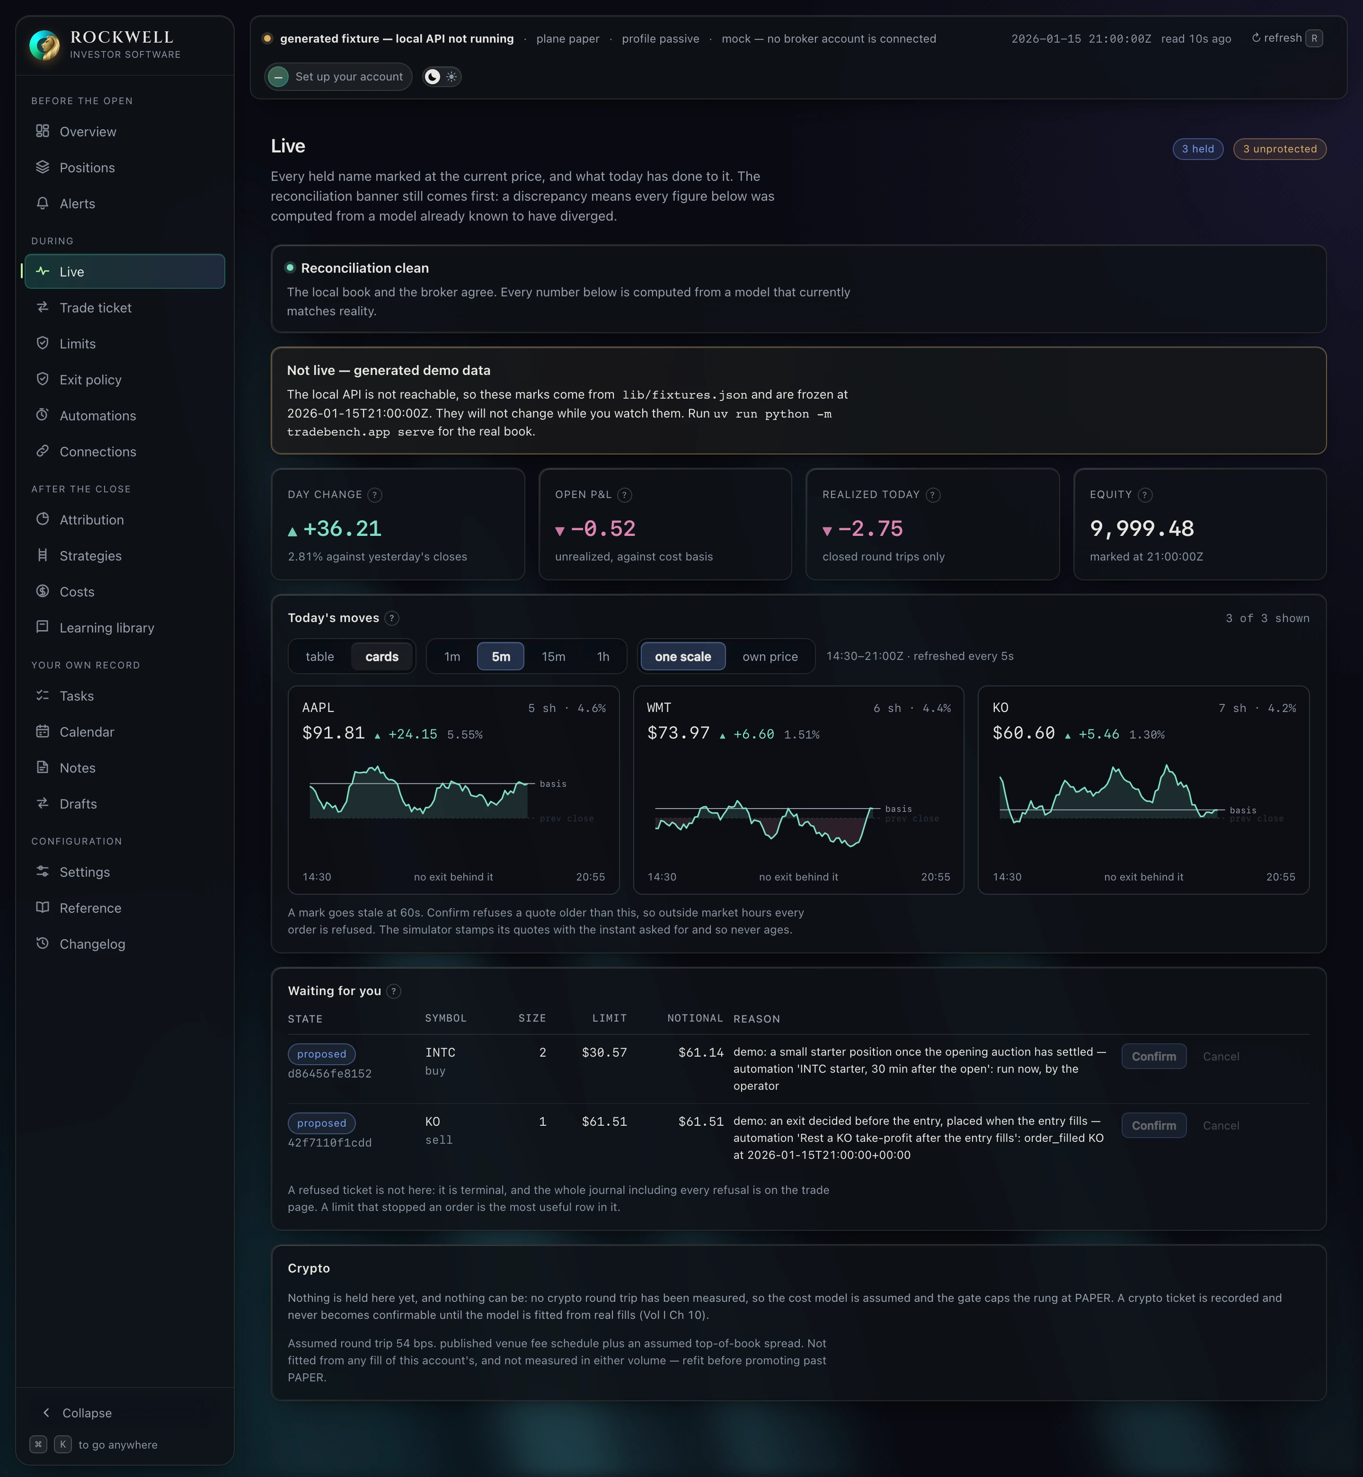Open the WMT price chart card
The height and width of the screenshot is (1477, 1363).
coord(799,790)
